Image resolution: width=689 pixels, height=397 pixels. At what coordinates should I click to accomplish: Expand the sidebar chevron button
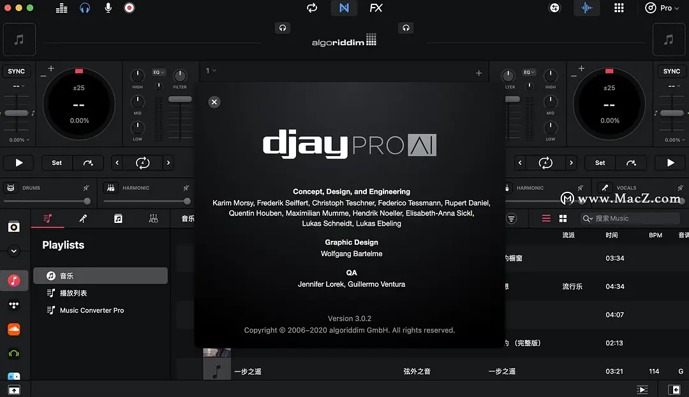click(x=13, y=251)
